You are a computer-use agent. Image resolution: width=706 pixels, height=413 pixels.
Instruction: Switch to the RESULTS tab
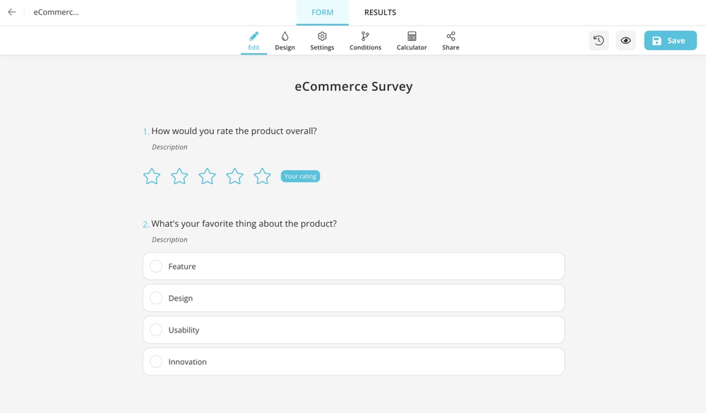[380, 13]
